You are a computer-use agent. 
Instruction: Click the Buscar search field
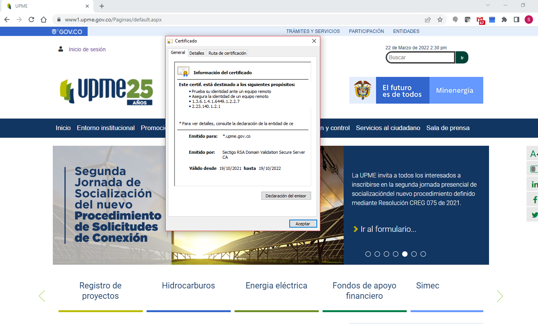[420, 57]
